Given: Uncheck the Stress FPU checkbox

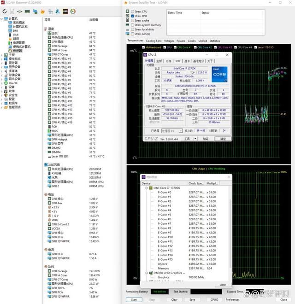Looking at the screenshot, I should coord(133,16).
